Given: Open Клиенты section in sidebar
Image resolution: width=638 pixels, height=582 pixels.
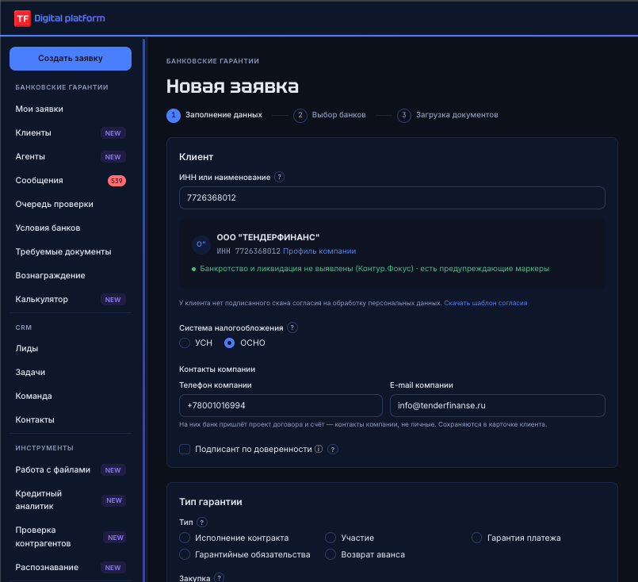Looking at the screenshot, I should tap(71, 133).
